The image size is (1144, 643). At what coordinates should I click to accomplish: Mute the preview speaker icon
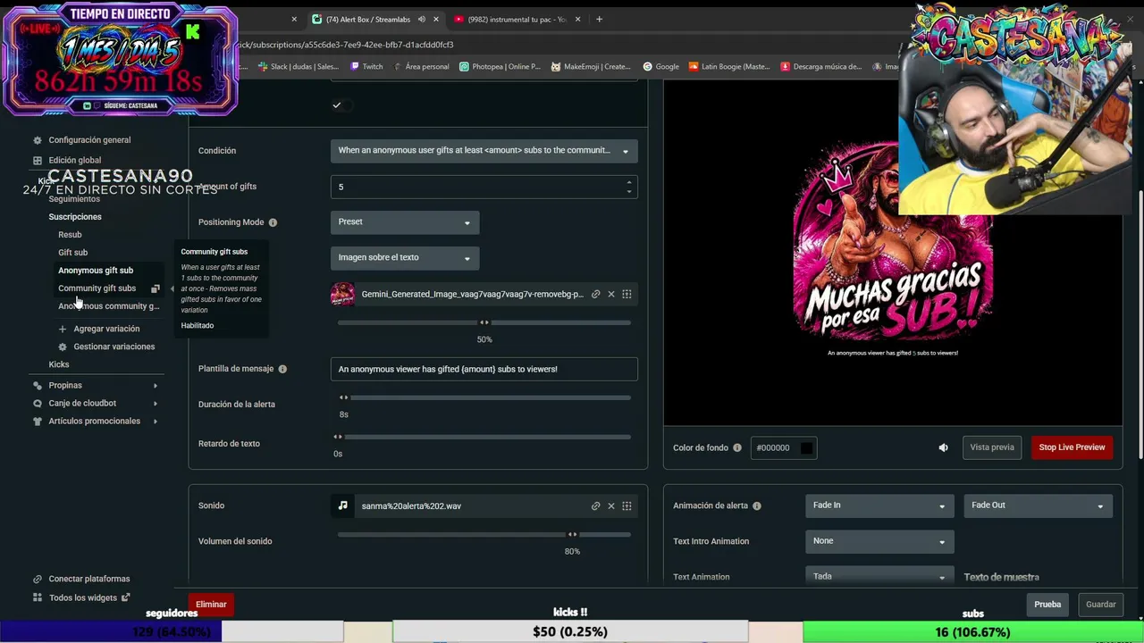[x=943, y=448]
